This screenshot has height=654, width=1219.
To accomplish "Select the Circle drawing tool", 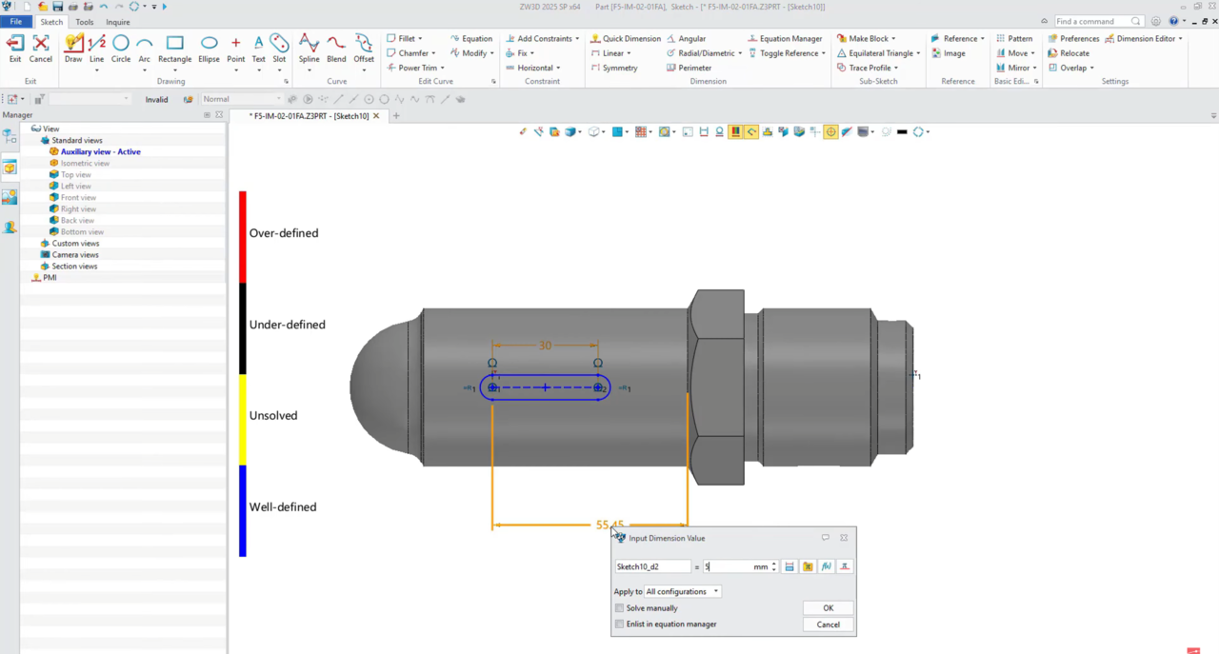I will point(120,44).
